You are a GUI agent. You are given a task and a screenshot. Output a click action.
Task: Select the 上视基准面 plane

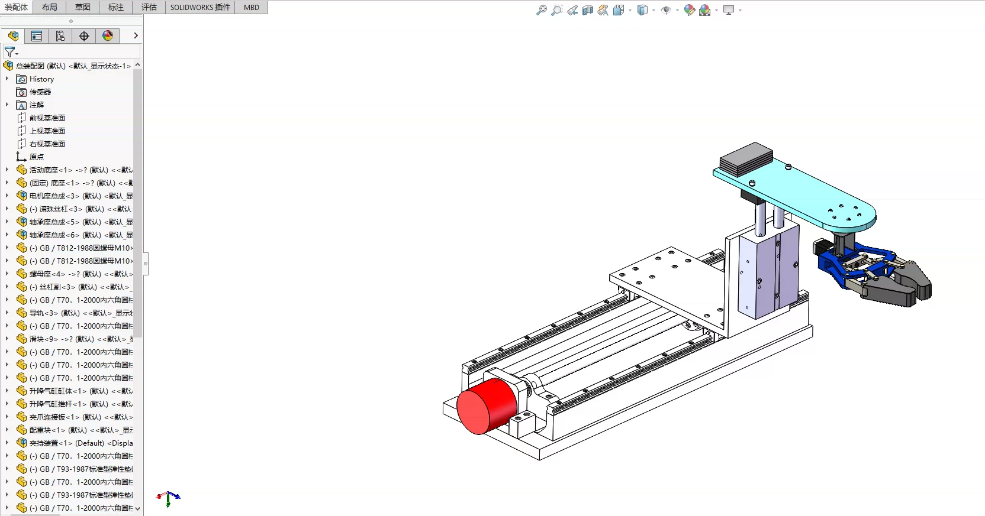click(x=47, y=131)
